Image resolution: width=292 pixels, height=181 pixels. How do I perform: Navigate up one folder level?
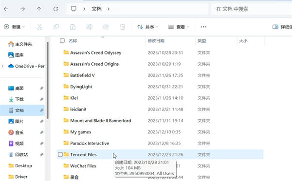(39, 9)
